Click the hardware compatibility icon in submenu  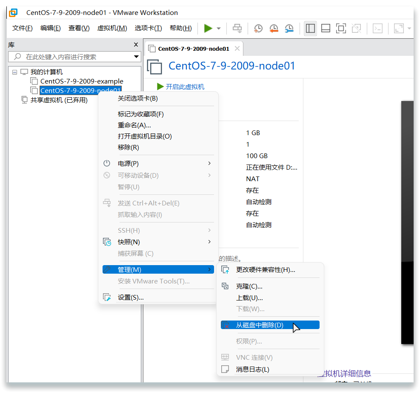[225, 269]
